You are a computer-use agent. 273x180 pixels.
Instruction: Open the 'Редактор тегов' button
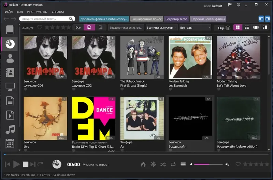(176, 19)
